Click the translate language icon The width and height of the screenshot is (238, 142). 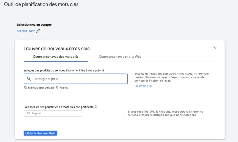coord(25,87)
